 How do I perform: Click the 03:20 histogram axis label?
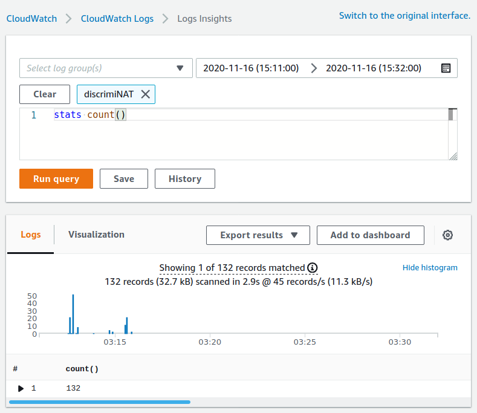tap(210, 342)
